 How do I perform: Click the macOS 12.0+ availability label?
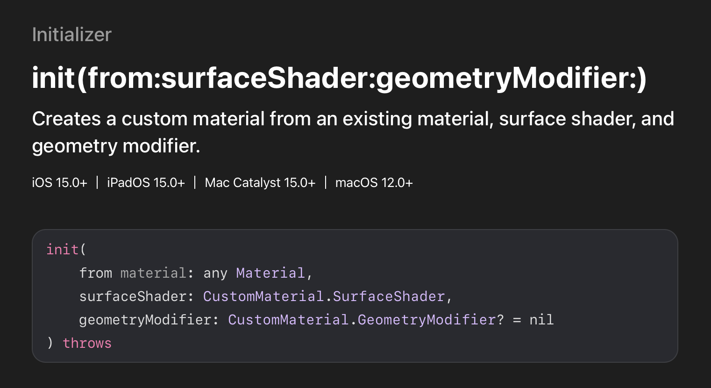(x=374, y=182)
